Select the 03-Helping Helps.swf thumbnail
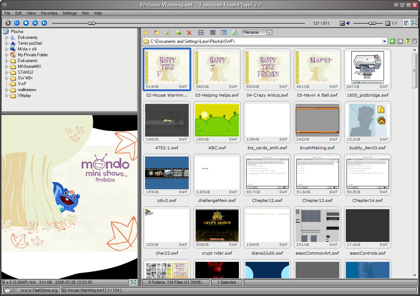The image size is (420, 296). (x=217, y=70)
